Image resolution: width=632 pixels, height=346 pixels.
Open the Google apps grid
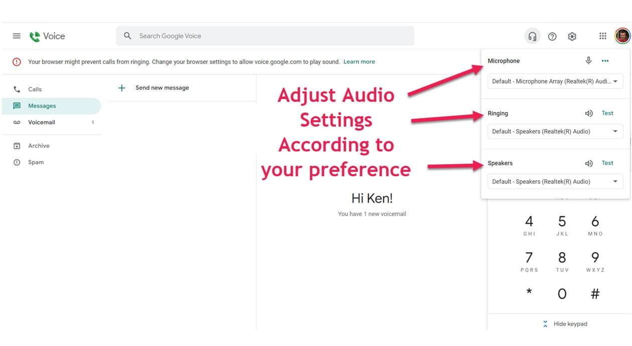[603, 36]
